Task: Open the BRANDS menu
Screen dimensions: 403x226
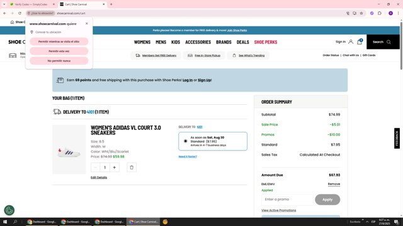Action: (x=224, y=42)
